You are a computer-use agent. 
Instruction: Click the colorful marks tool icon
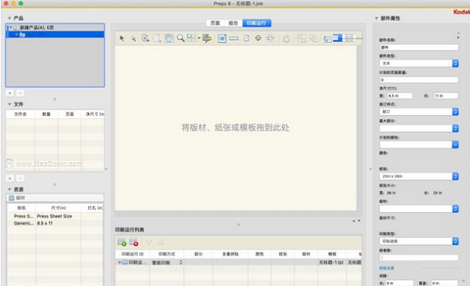pyautogui.click(x=207, y=38)
